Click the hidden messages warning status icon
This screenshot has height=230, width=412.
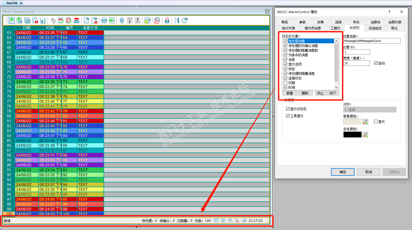237,220
